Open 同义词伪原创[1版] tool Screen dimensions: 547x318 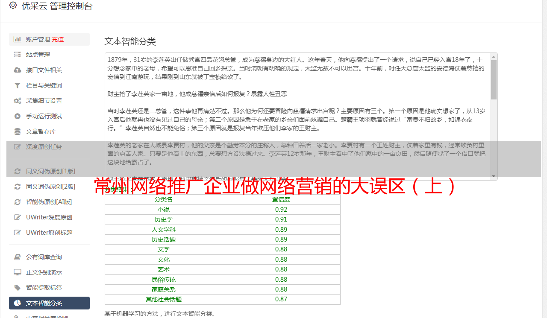(49, 171)
